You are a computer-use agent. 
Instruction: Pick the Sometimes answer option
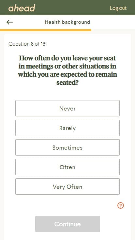[x=67, y=147]
